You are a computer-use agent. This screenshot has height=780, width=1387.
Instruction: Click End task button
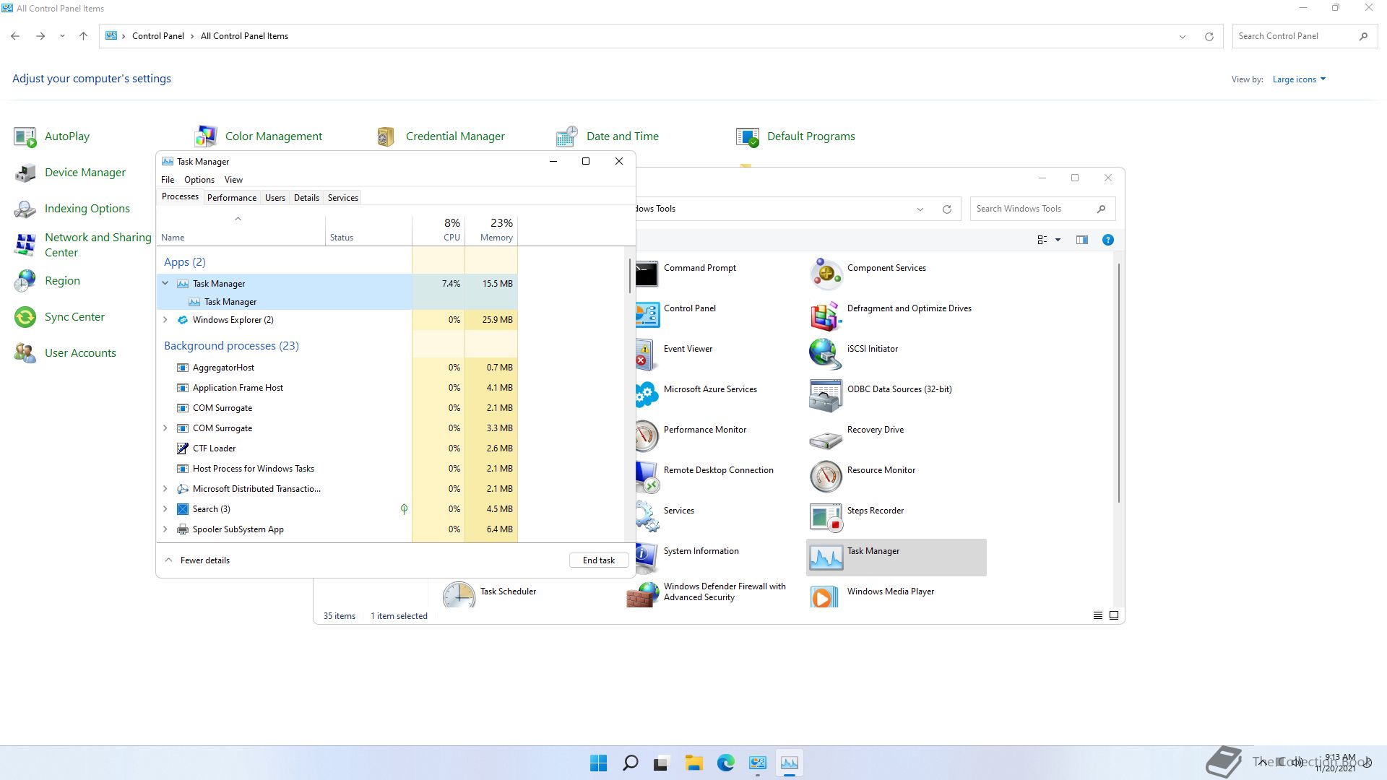click(599, 560)
